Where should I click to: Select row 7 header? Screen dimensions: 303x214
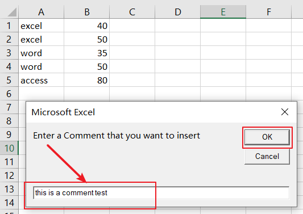coord(9,107)
